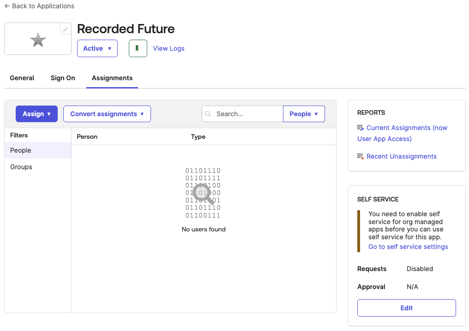Select the Assignments tab
This screenshot has width=469, height=331.
[112, 78]
